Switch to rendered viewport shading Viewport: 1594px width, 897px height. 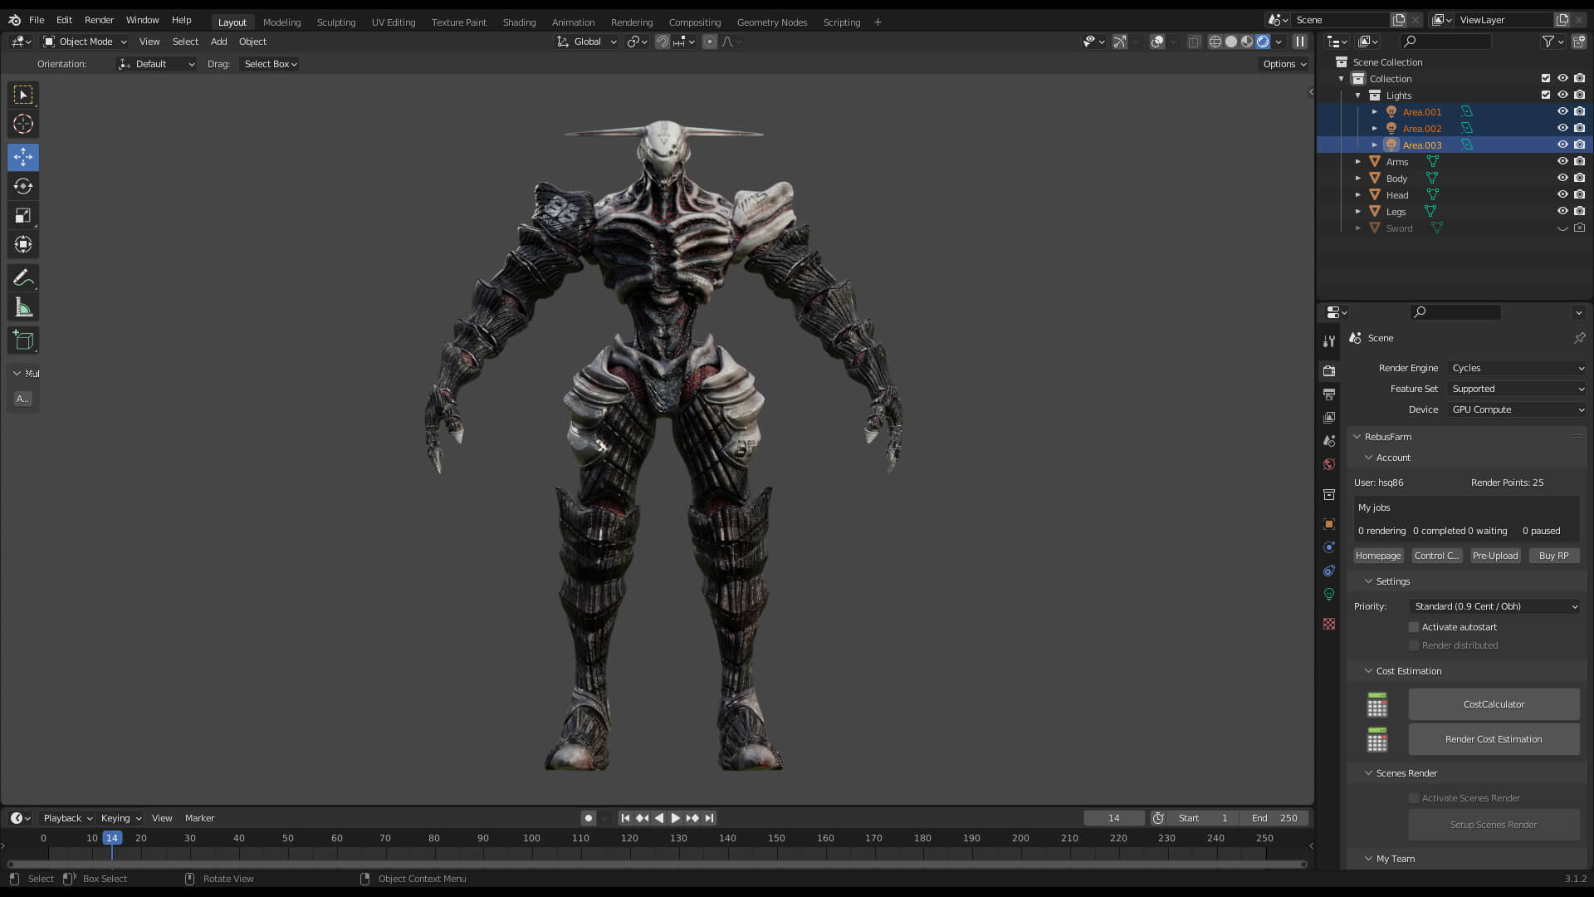click(1263, 42)
